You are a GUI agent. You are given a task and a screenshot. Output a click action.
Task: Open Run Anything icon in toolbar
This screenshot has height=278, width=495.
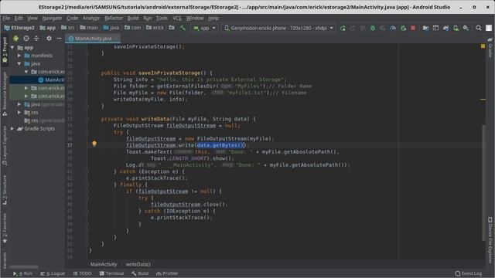coord(435,28)
